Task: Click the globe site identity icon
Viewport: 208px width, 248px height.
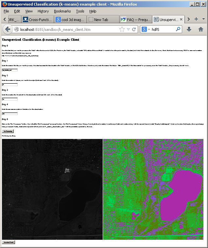Action: pyautogui.click(x=17, y=29)
